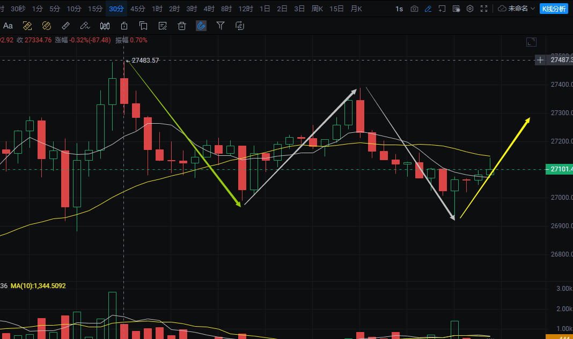Enter fullscreen with the four-corner icon
This screenshot has height=339, width=573.
484,9
